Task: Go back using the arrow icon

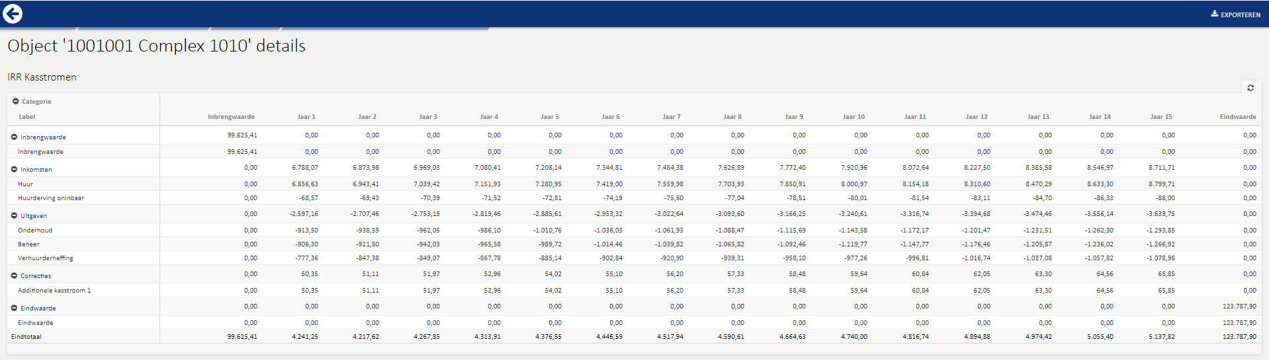Action: [x=13, y=14]
